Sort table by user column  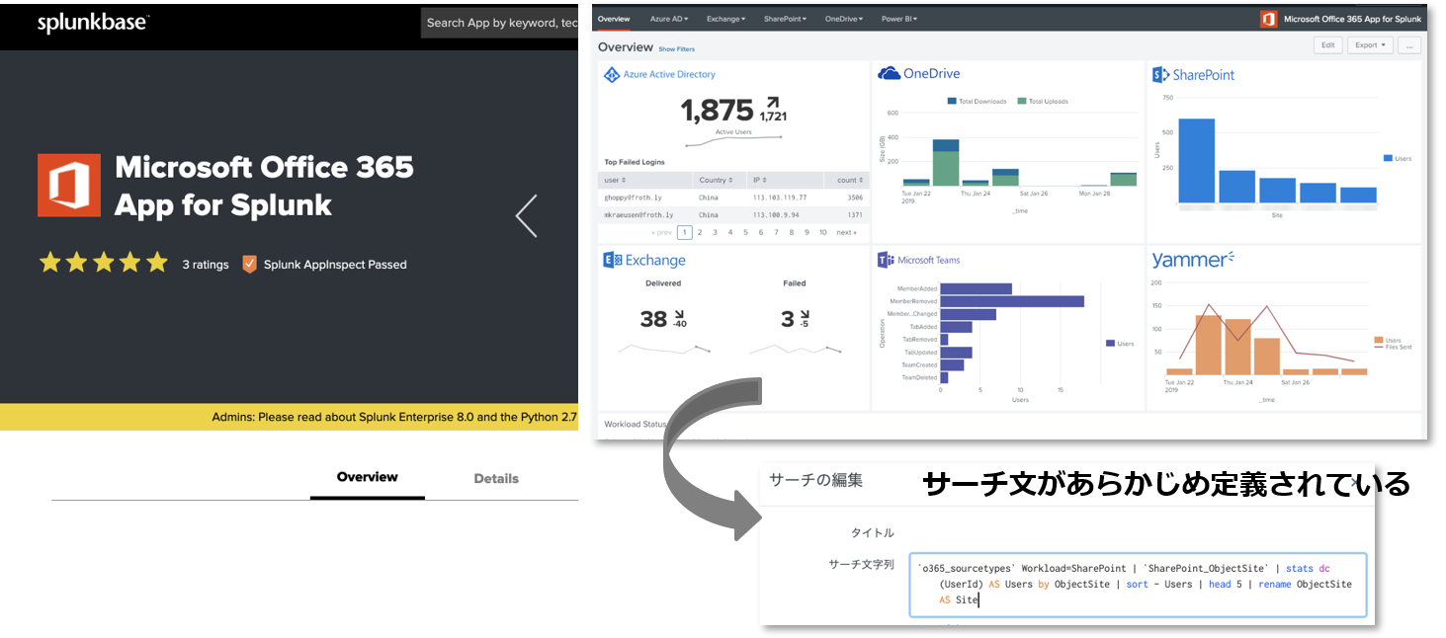(616, 180)
